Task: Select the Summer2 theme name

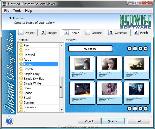Action: point(30,107)
